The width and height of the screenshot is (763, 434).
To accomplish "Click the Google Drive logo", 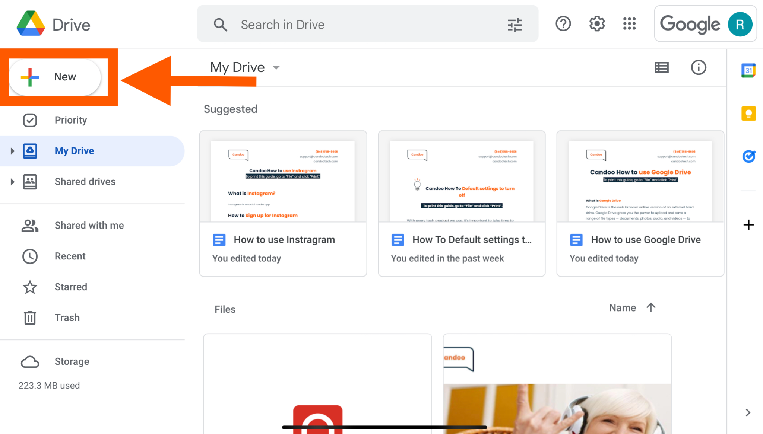I will point(31,24).
